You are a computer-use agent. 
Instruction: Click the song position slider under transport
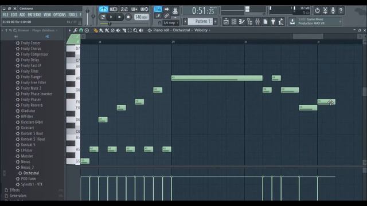pos(124,23)
